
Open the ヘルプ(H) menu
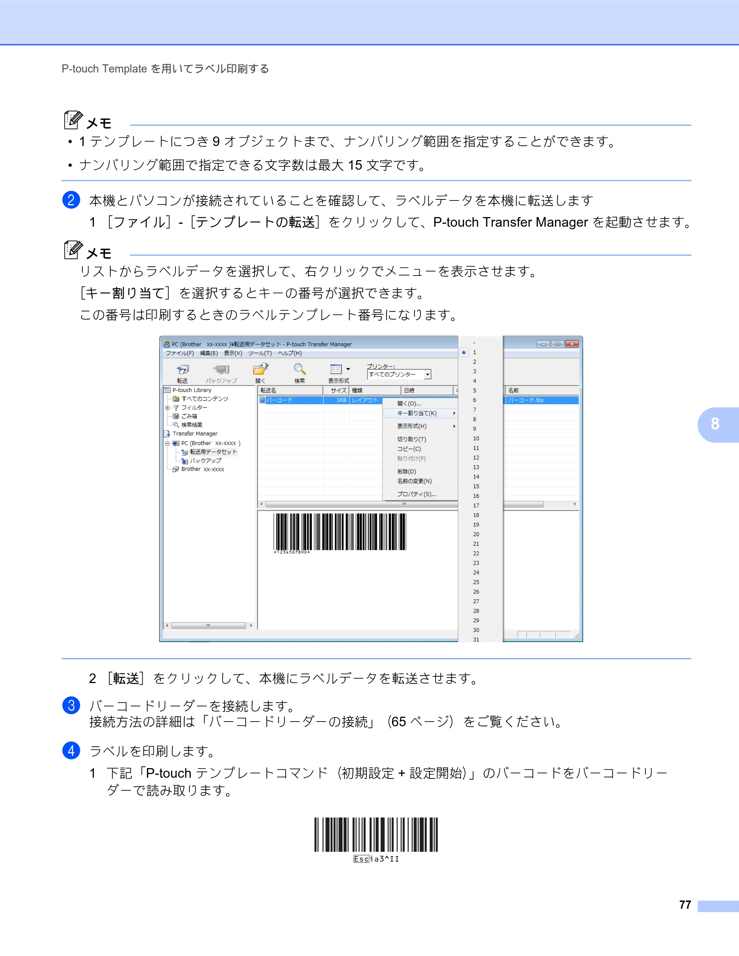coord(290,353)
